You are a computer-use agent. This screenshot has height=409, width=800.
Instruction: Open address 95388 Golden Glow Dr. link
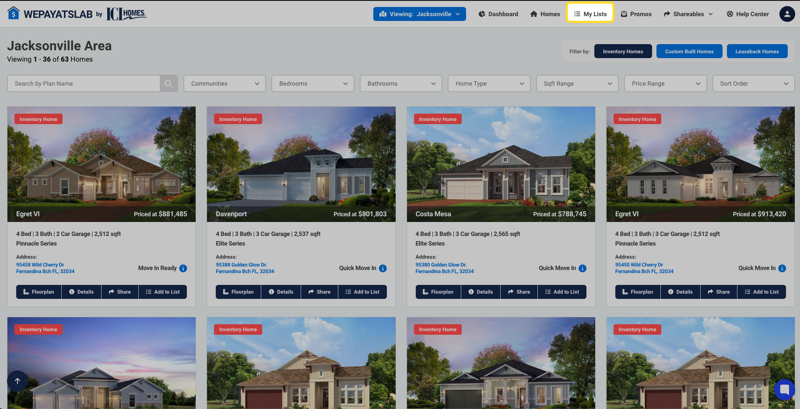245,268
